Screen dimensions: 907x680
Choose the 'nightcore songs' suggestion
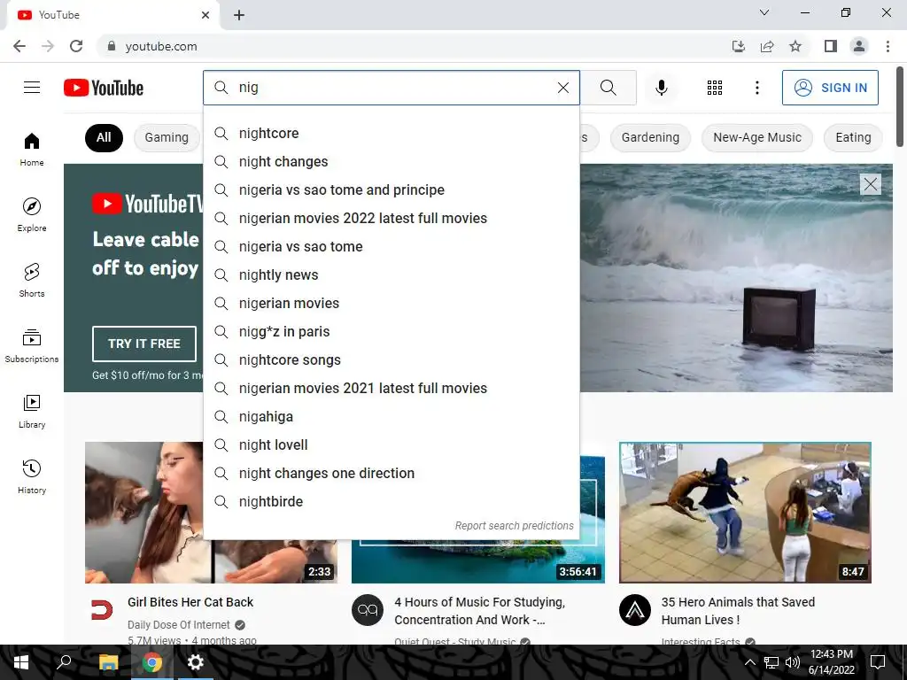pyautogui.click(x=391, y=359)
